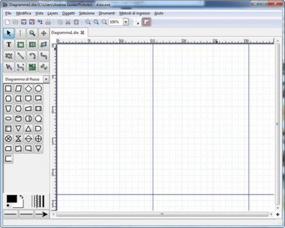Open the Oggetti menu

coord(69,13)
